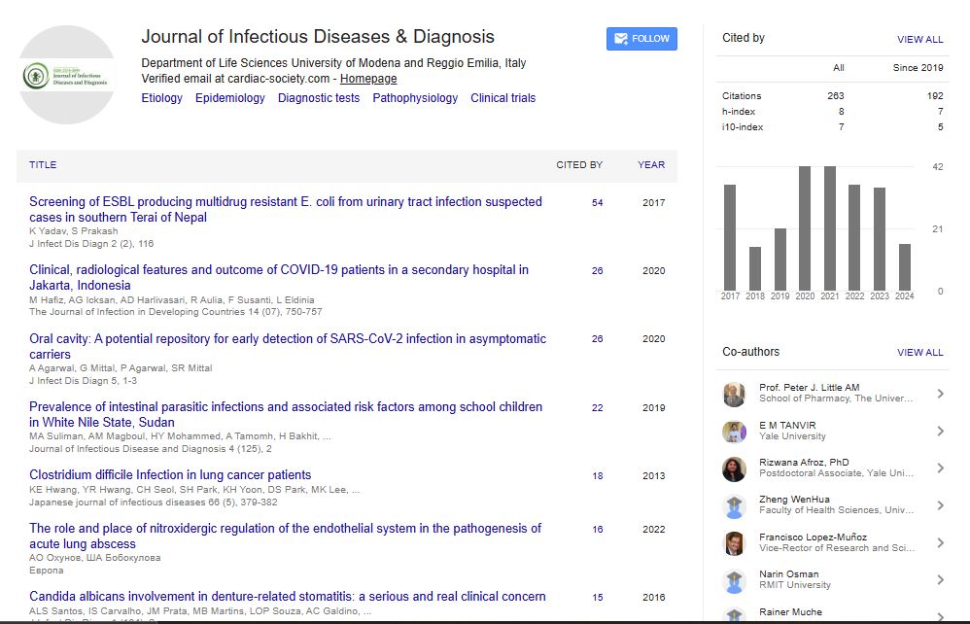View all Co-authors
The width and height of the screenshot is (970, 624).
[919, 352]
